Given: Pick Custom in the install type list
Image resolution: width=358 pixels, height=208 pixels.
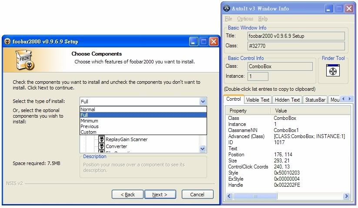Looking at the screenshot, I should point(89,132).
